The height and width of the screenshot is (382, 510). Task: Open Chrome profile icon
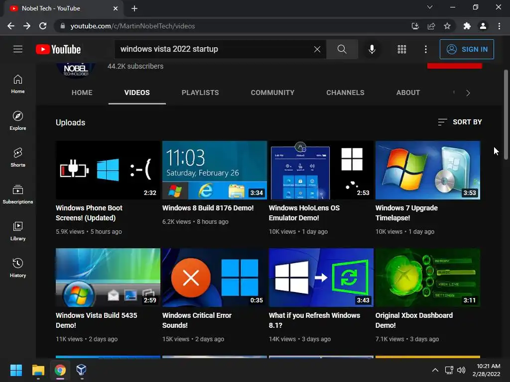tap(483, 26)
